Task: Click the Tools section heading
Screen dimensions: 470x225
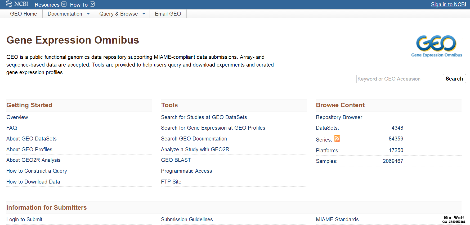Action: pyautogui.click(x=169, y=105)
